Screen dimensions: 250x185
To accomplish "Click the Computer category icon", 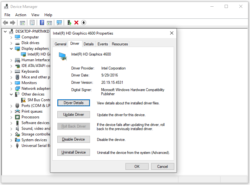I will 17,37.
